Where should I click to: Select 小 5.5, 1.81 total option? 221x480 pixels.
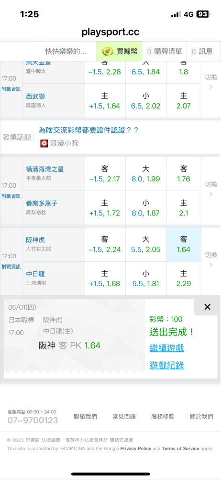click(x=146, y=278)
